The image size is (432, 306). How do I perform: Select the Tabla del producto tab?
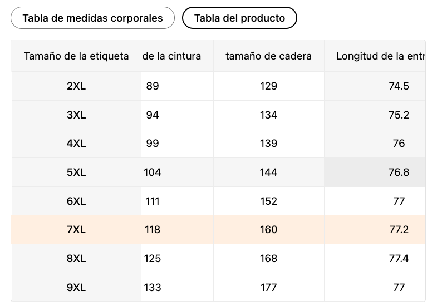click(239, 18)
